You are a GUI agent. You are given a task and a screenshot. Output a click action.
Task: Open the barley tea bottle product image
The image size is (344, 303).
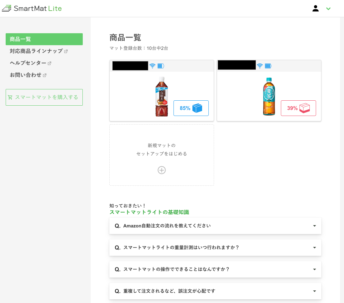click(x=269, y=96)
